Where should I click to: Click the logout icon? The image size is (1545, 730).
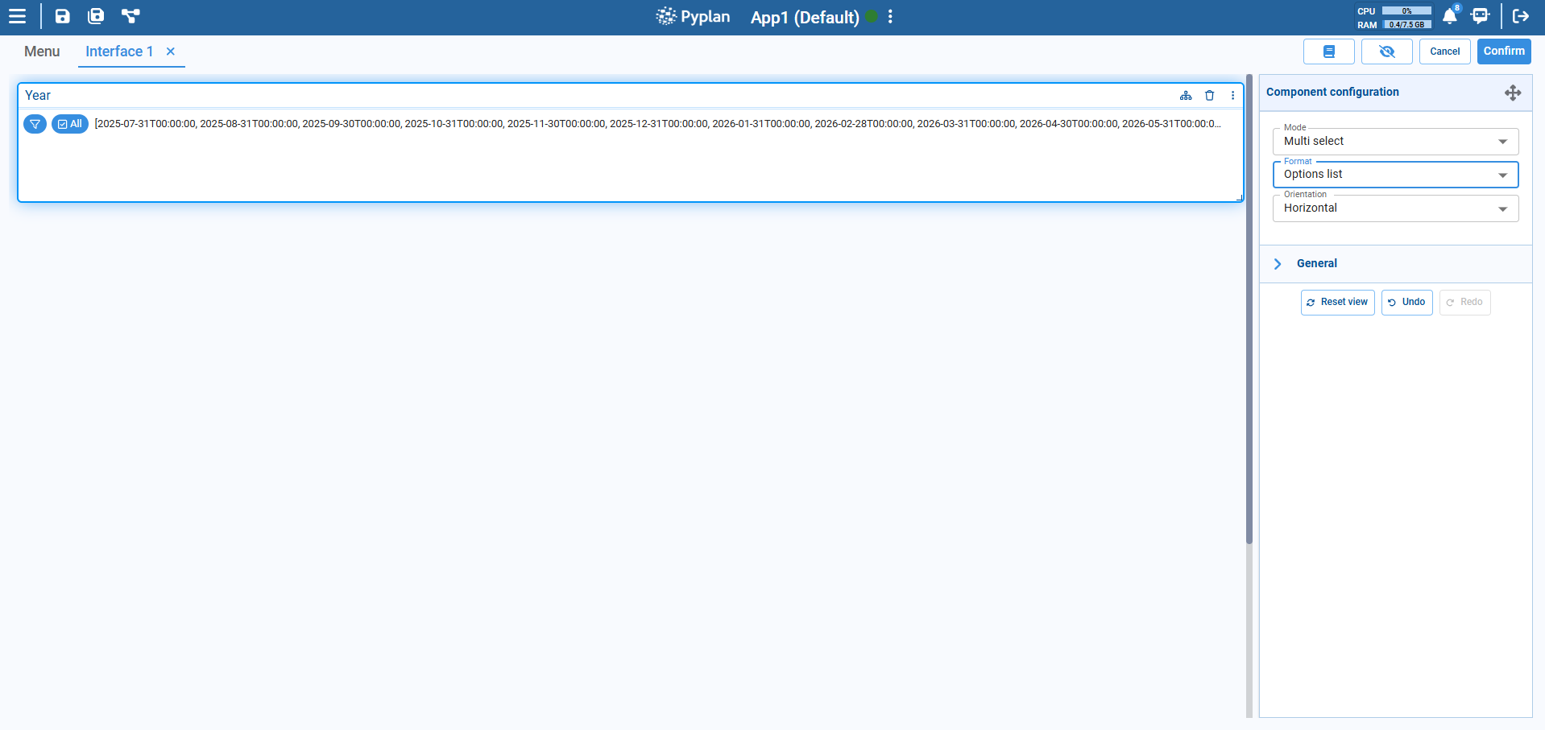click(1521, 16)
